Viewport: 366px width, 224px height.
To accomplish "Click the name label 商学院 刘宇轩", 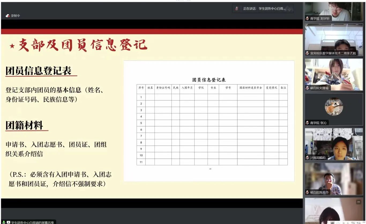I will 320,19.
